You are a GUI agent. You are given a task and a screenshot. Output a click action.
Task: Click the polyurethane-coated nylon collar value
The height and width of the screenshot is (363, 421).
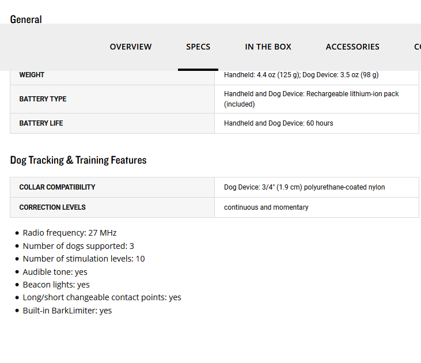coord(304,187)
